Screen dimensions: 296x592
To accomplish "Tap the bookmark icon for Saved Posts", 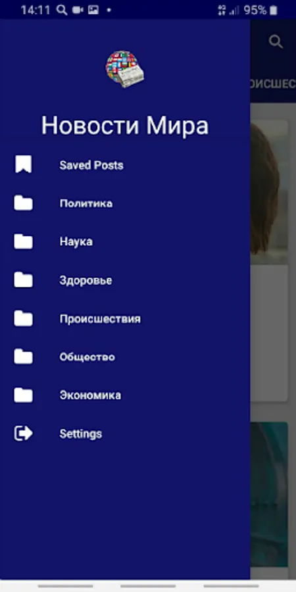I will [24, 164].
